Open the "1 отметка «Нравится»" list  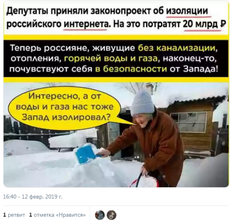tap(58, 215)
